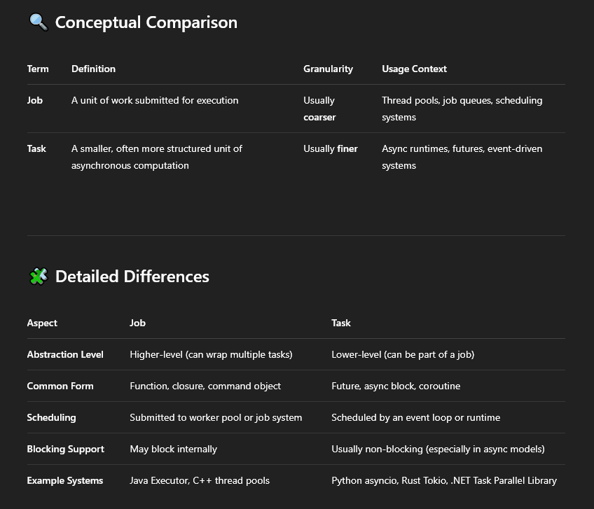This screenshot has width=594, height=509.
Task: Click the Aspect column header
Action: pyautogui.click(x=42, y=323)
